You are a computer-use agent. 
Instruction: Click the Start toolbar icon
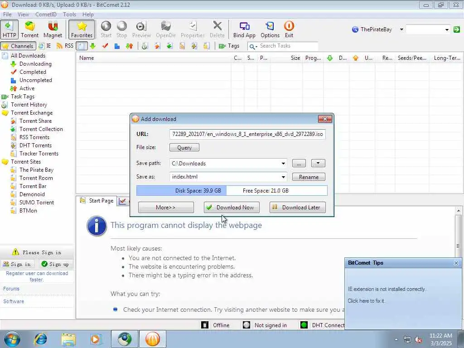click(x=106, y=29)
